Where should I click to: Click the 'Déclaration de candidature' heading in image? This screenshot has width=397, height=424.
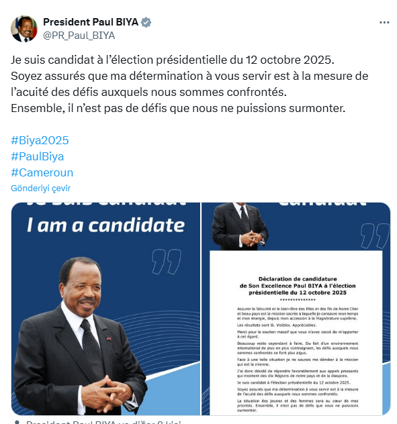tap(298, 279)
